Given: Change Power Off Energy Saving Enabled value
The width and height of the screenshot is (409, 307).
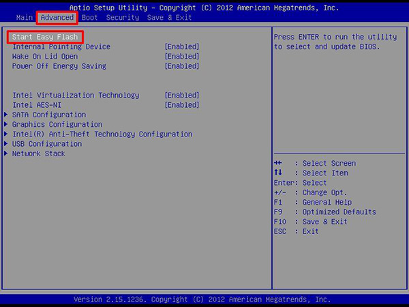Looking at the screenshot, I should click(182, 66).
